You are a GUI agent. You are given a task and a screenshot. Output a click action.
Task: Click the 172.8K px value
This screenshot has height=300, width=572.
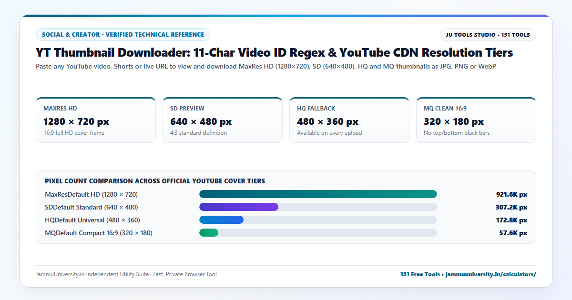[511, 220]
